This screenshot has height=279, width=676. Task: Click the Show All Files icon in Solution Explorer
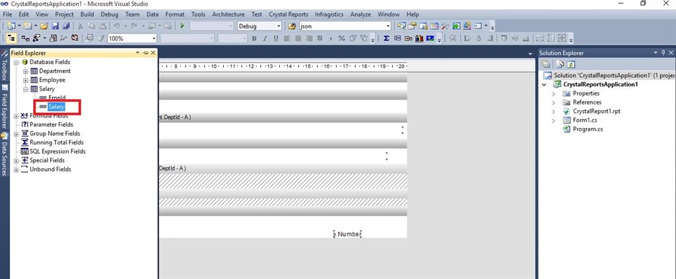point(560,64)
